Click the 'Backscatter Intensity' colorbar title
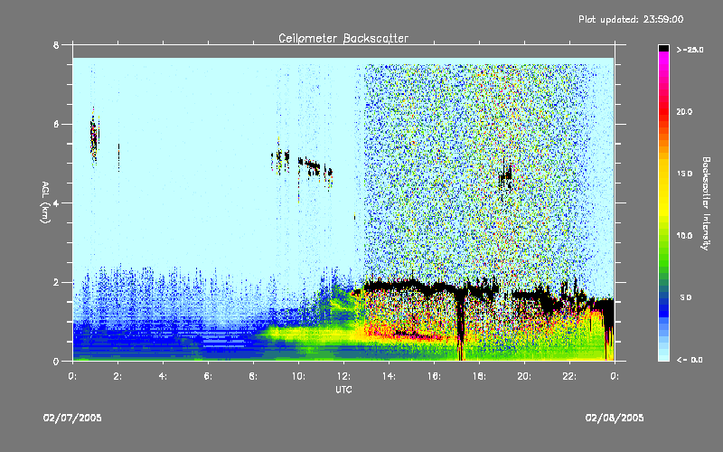This screenshot has width=723, height=452. (x=706, y=203)
